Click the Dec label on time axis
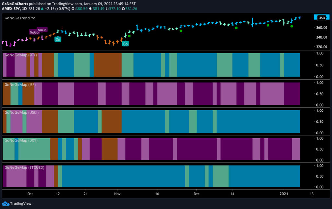Viewport: 332px width, 209px height. [196, 194]
